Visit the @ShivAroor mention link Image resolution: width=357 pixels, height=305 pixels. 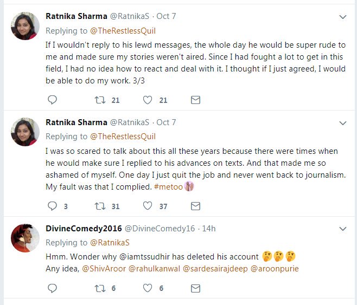(x=104, y=268)
